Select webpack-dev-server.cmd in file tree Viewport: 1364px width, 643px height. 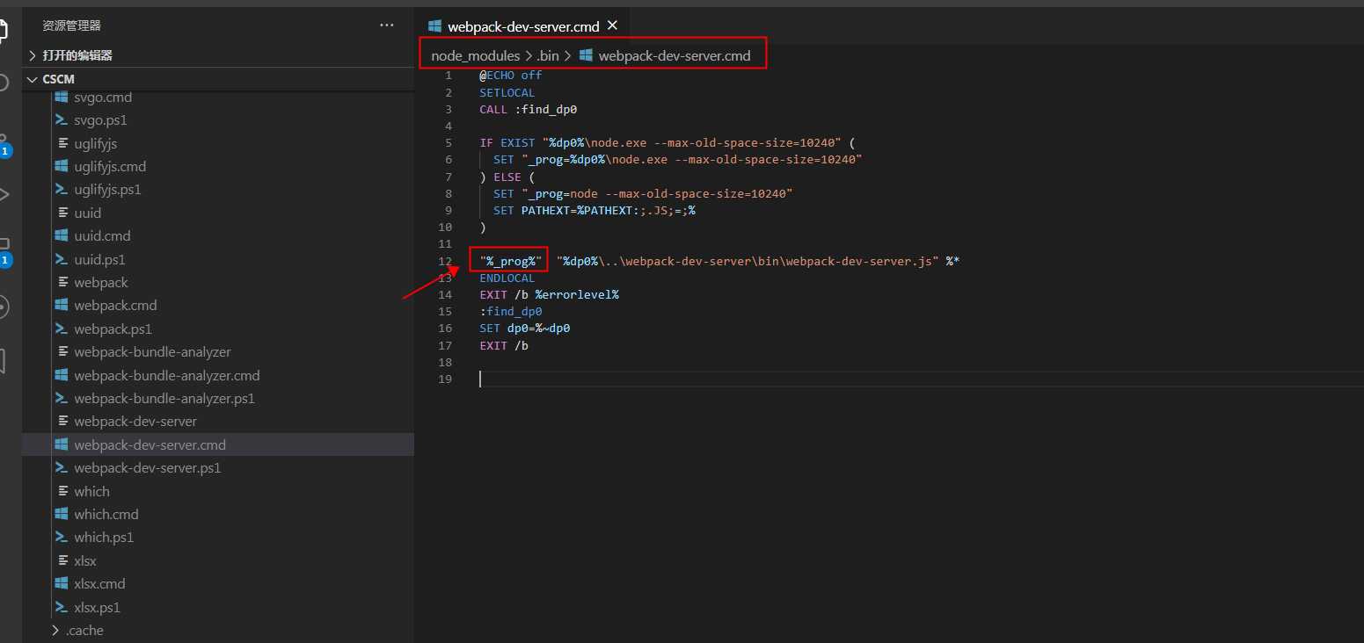(x=218, y=444)
